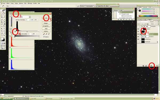Click the black input slider under histogram
The image size is (160, 100).
coord(15,32)
